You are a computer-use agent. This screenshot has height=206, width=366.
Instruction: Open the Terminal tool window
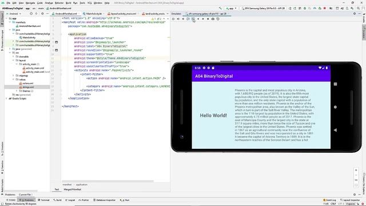(43, 200)
